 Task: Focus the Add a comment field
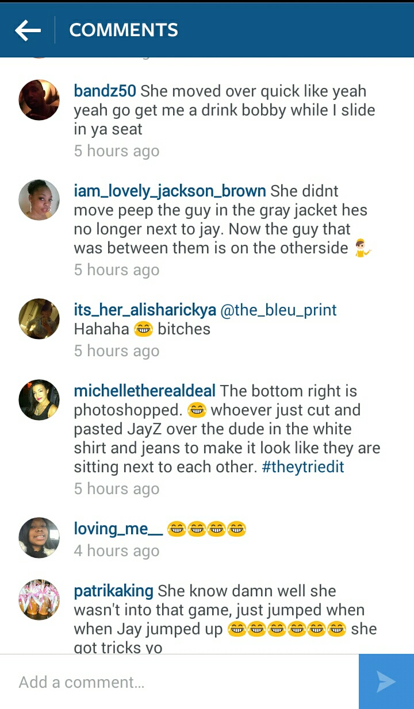179,681
